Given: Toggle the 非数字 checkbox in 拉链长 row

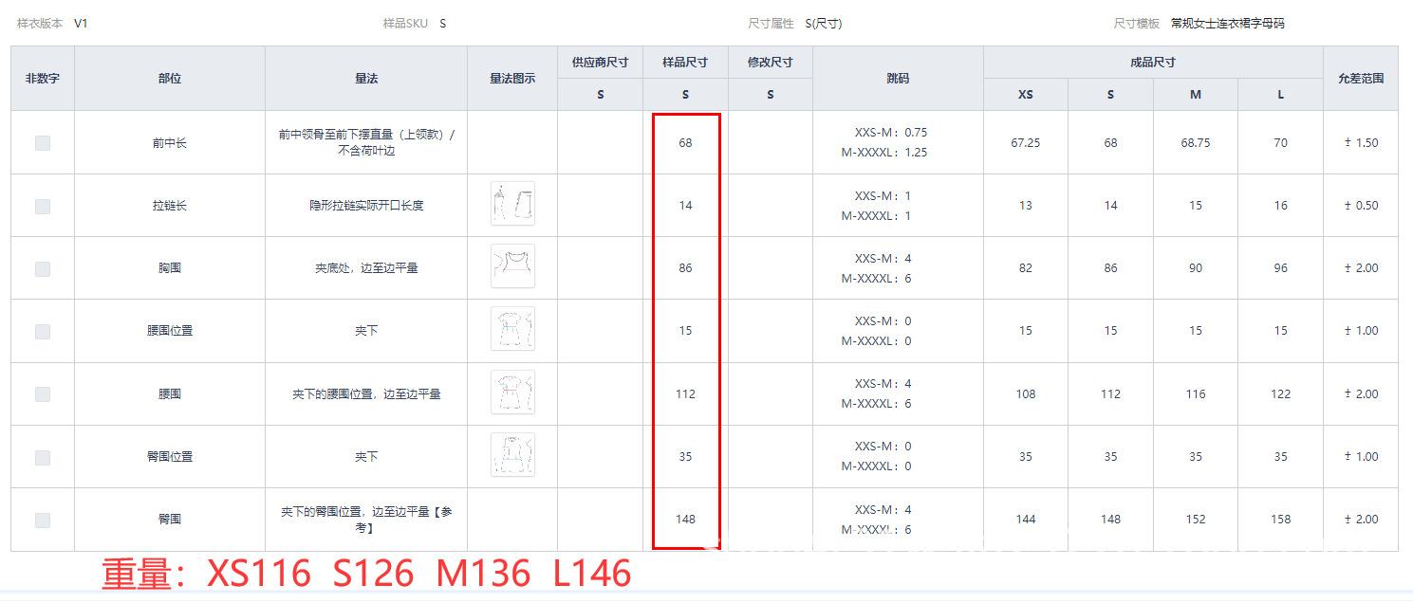Looking at the screenshot, I should click(43, 206).
